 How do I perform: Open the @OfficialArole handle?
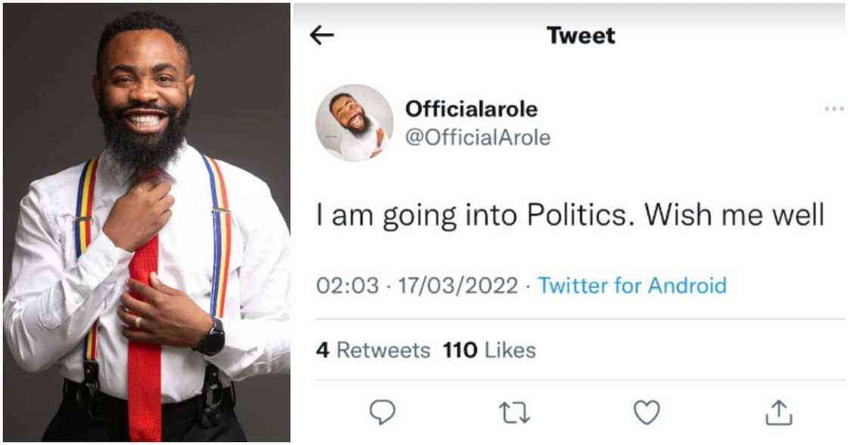(478, 138)
